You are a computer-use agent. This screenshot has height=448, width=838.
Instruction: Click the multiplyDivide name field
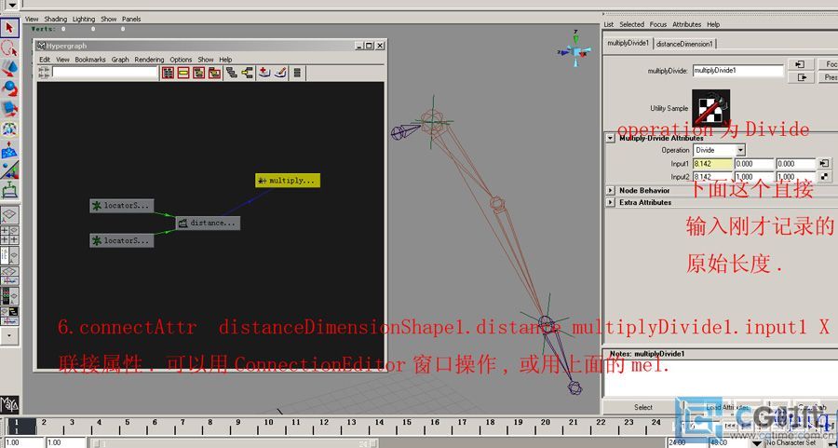738,70
